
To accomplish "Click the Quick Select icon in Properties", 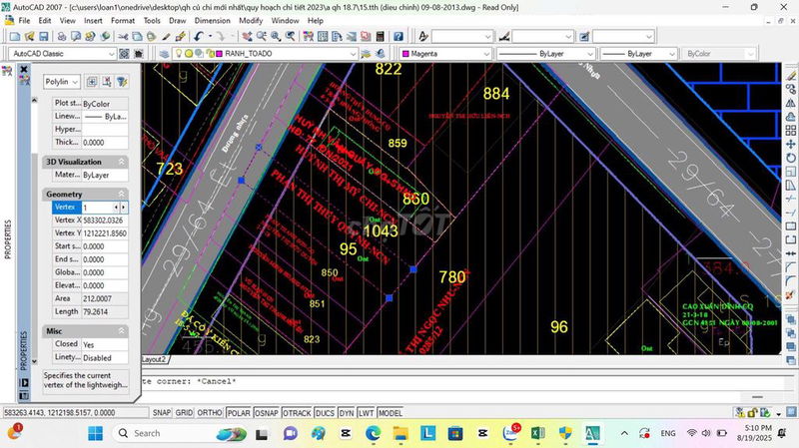I will pyautogui.click(x=122, y=82).
